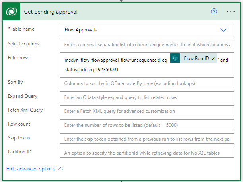The height and width of the screenshot is (182, 243).
Task: Click the Filter rows label
Action: click(19, 58)
